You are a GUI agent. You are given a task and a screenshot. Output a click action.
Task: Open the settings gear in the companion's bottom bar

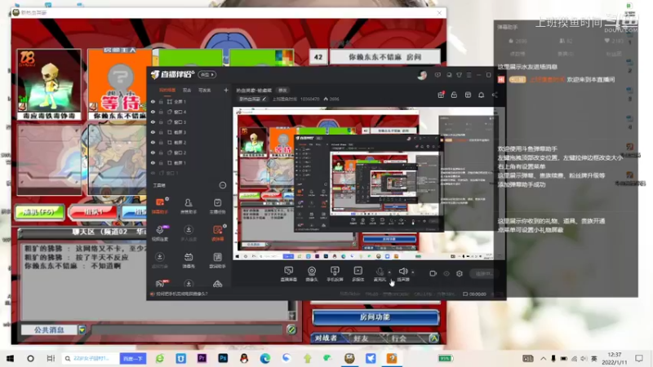pyautogui.click(x=460, y=273)
